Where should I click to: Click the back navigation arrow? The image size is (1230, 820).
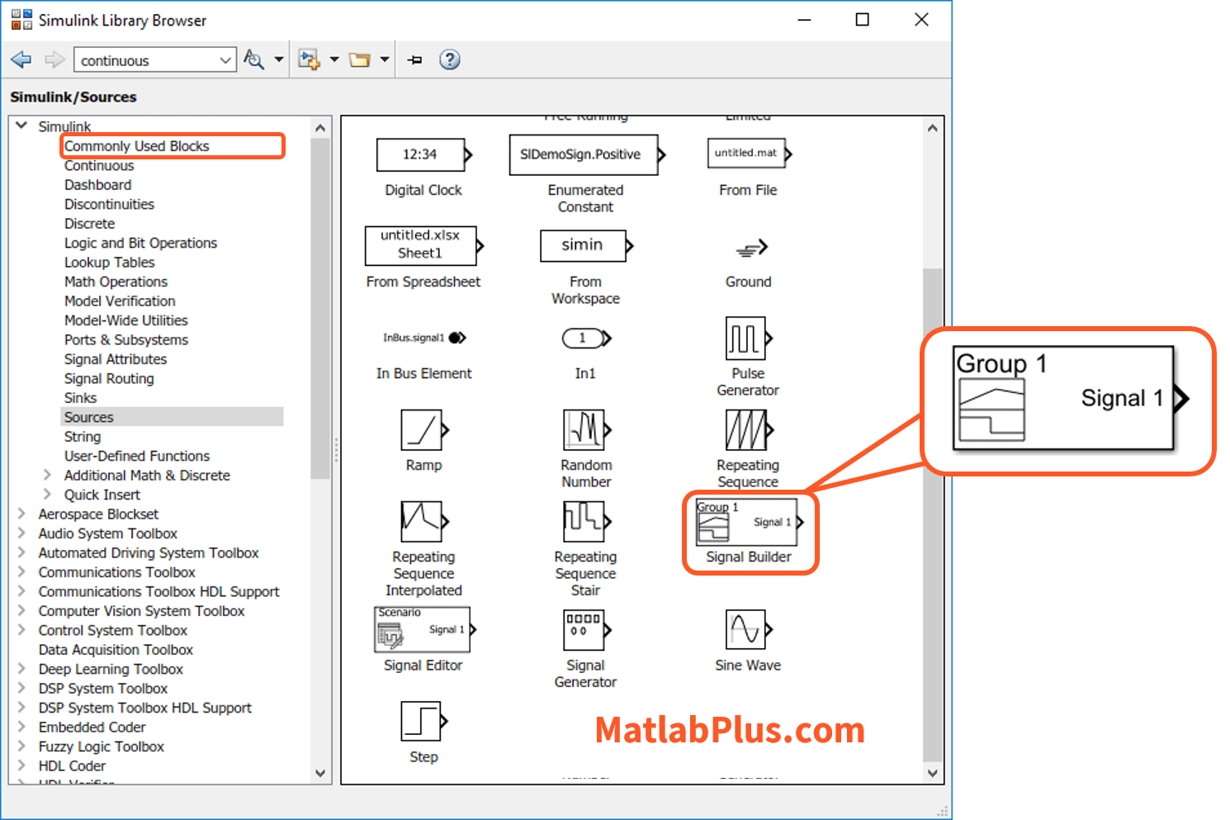click(x=21, y=59)
